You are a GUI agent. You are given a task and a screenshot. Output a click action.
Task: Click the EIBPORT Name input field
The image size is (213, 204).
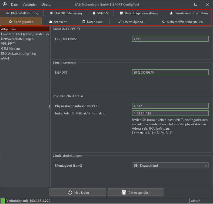click(x=170, y=39)
